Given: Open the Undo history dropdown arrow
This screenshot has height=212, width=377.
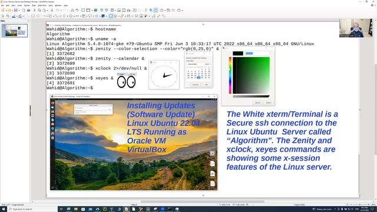Looking at the screenshot, I should click(x=61, y=11).
